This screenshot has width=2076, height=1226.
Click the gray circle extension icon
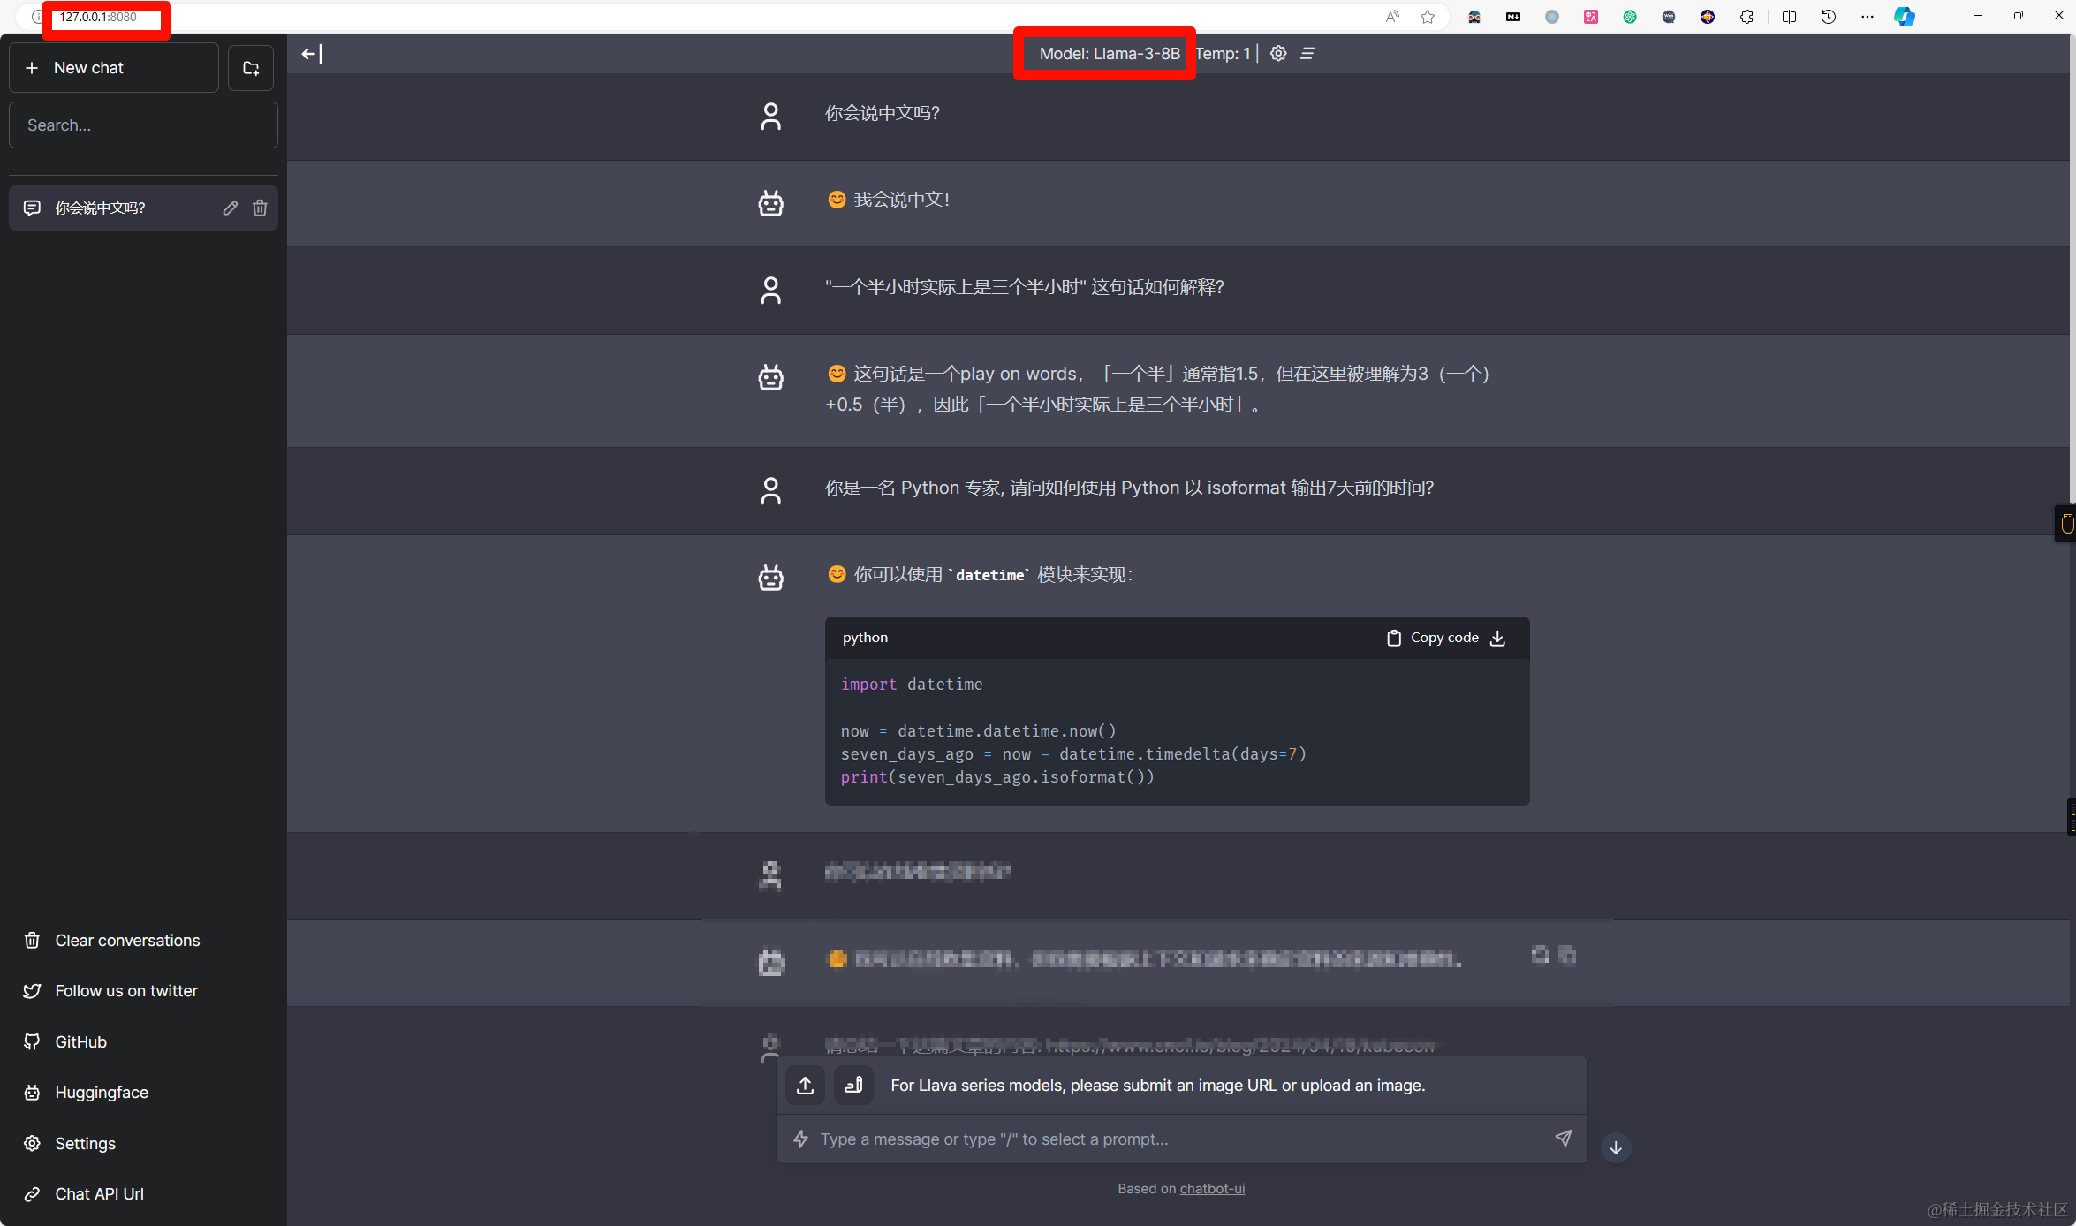coord(1552,17)
